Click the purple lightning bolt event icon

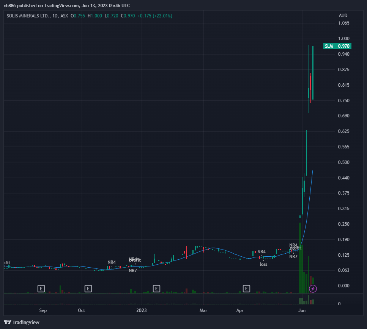(313, 289)
